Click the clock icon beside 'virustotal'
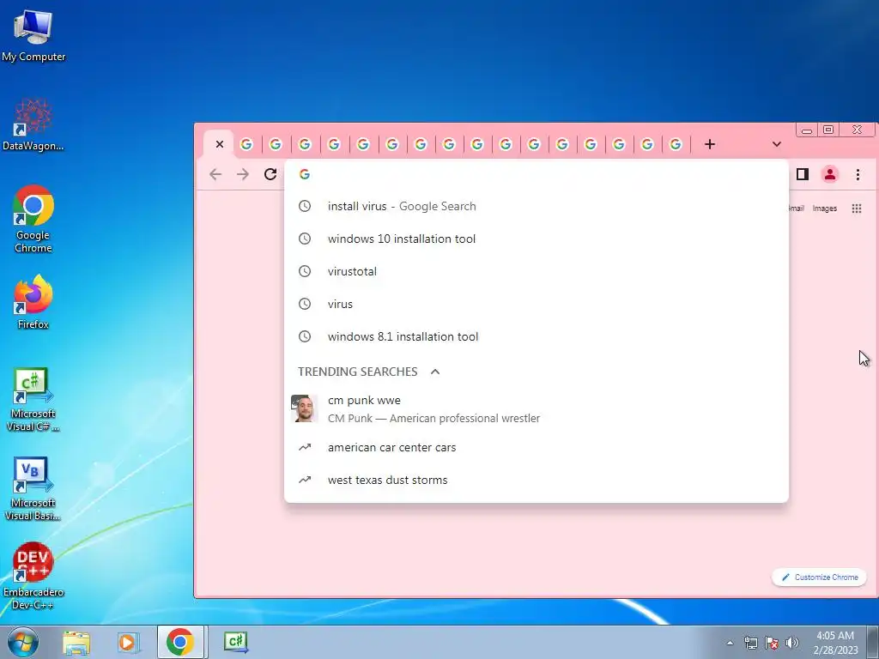879x659 pixels. [305, 271]
